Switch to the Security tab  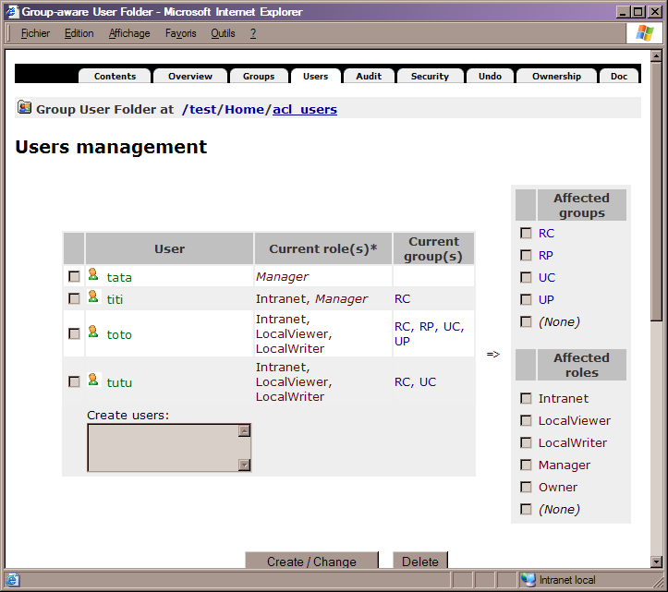[x=430, y=77]
